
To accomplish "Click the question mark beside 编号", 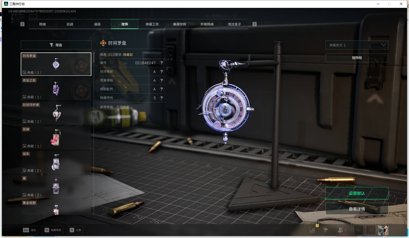I will coord(161,63).
